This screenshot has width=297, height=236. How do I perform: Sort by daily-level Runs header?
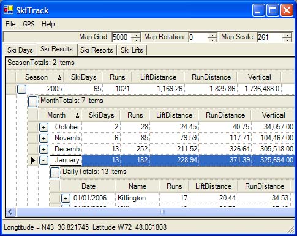point(174,186)
